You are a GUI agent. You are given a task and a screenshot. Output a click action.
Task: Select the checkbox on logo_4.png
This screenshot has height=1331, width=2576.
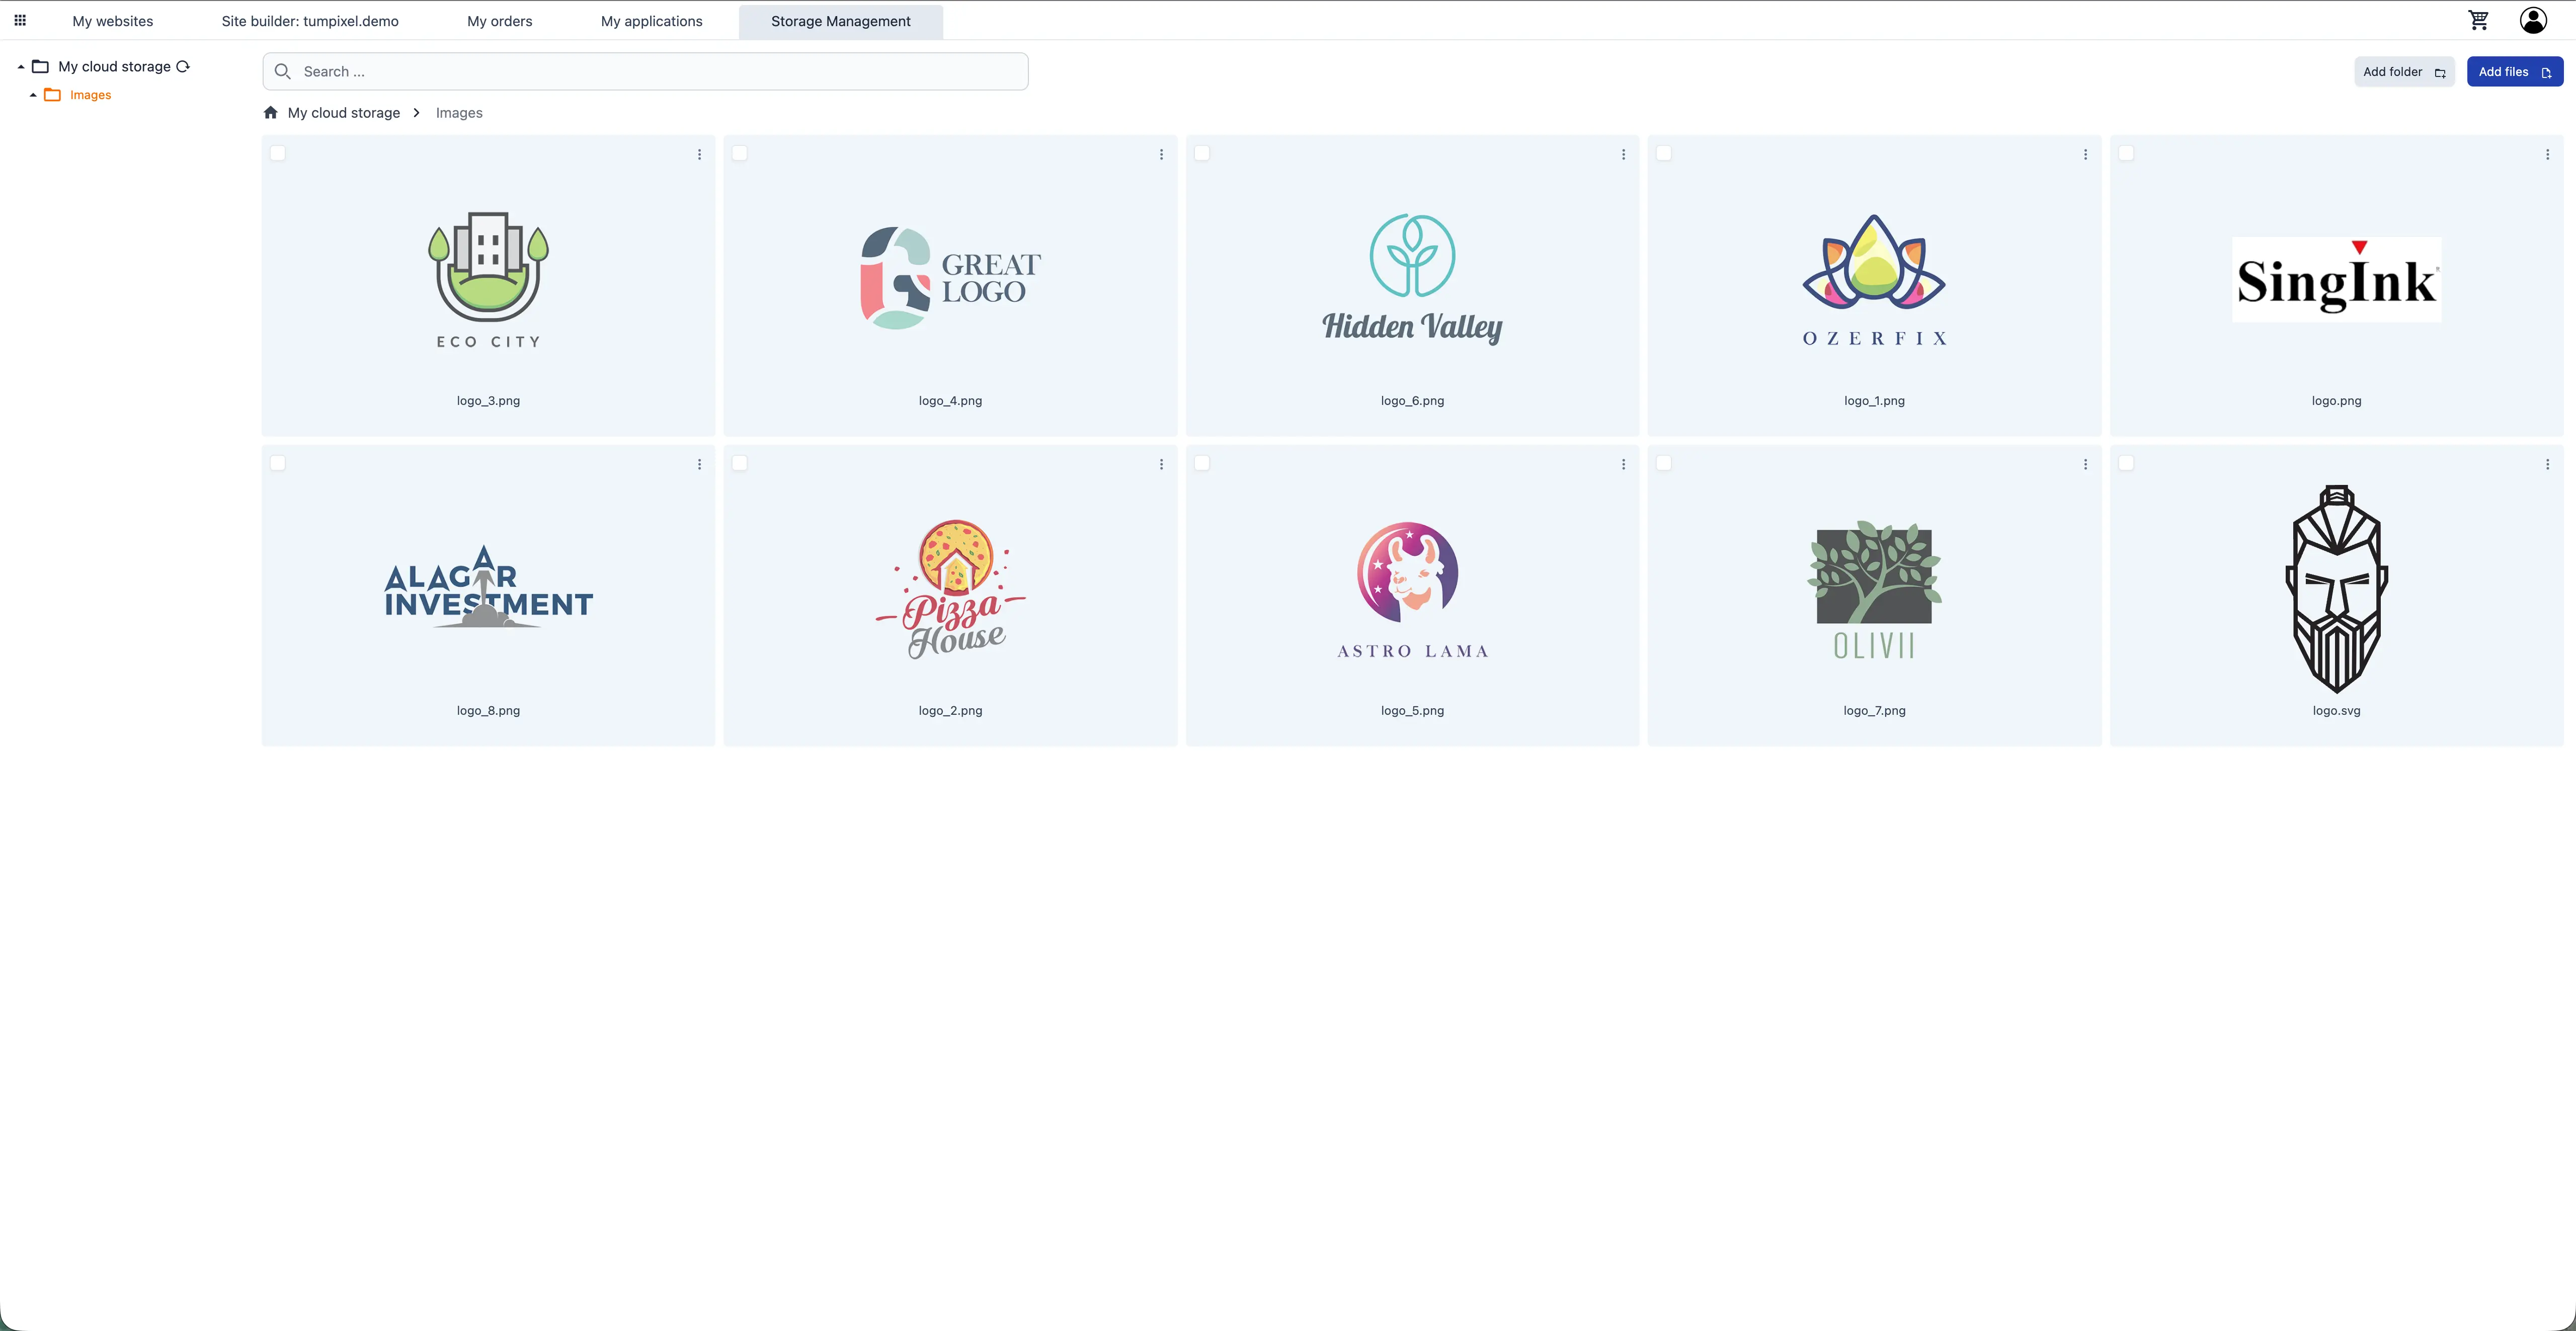(741, 153)
